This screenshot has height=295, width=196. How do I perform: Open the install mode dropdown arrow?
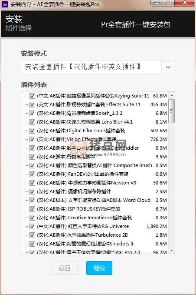pos(168,67)
